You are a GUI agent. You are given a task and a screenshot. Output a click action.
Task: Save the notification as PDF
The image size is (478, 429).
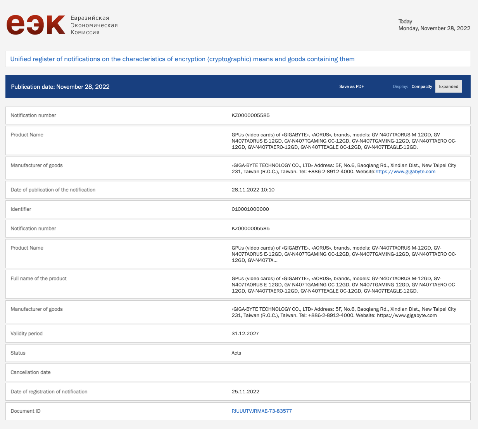tap(352, 86)
